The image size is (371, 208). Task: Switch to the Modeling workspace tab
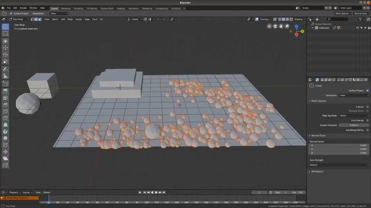pyautogui.click(x=66, y=9)
